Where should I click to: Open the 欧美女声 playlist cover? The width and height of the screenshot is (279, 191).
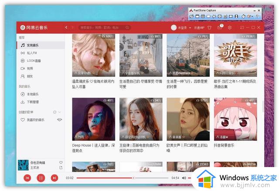(x=188, y=119)
